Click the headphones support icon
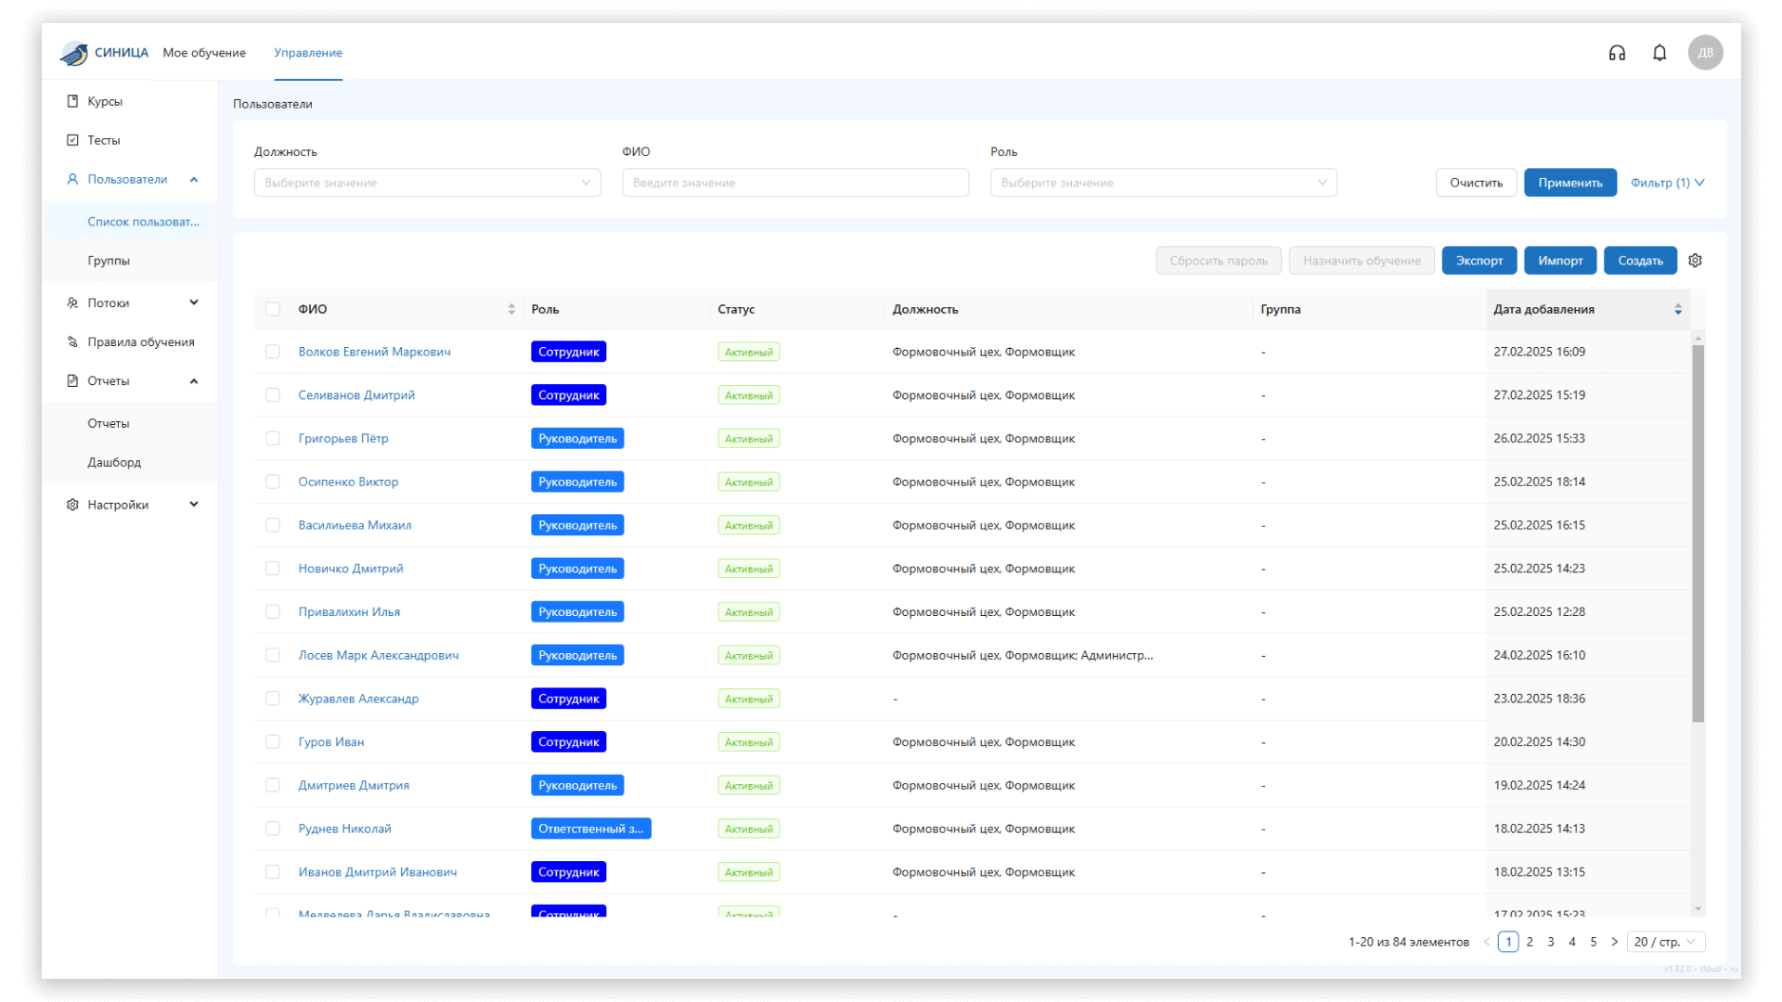1782x1002 pixels. (x=1617, y=53)
